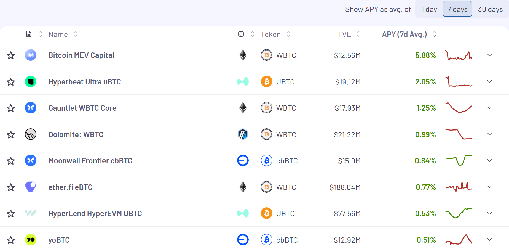The image size is (509, 249).
Task: Expand the Bitcoin MEV Capital row details
Action: (x=489, y=55)
